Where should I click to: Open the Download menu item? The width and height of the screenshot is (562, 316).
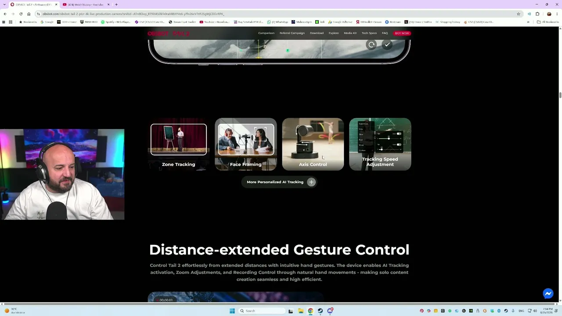tap(317, 33)
